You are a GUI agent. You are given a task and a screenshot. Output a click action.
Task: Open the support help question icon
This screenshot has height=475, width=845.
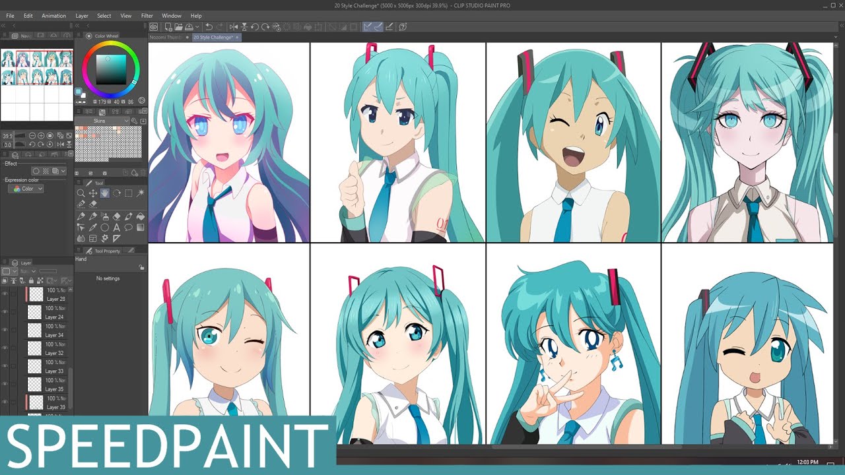403,27
